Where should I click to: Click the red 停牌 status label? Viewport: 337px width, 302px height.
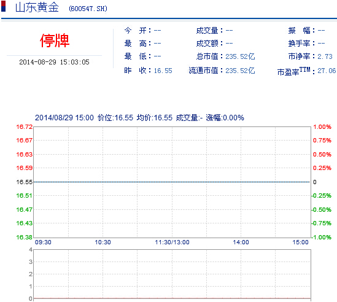[x=55, y=41]
